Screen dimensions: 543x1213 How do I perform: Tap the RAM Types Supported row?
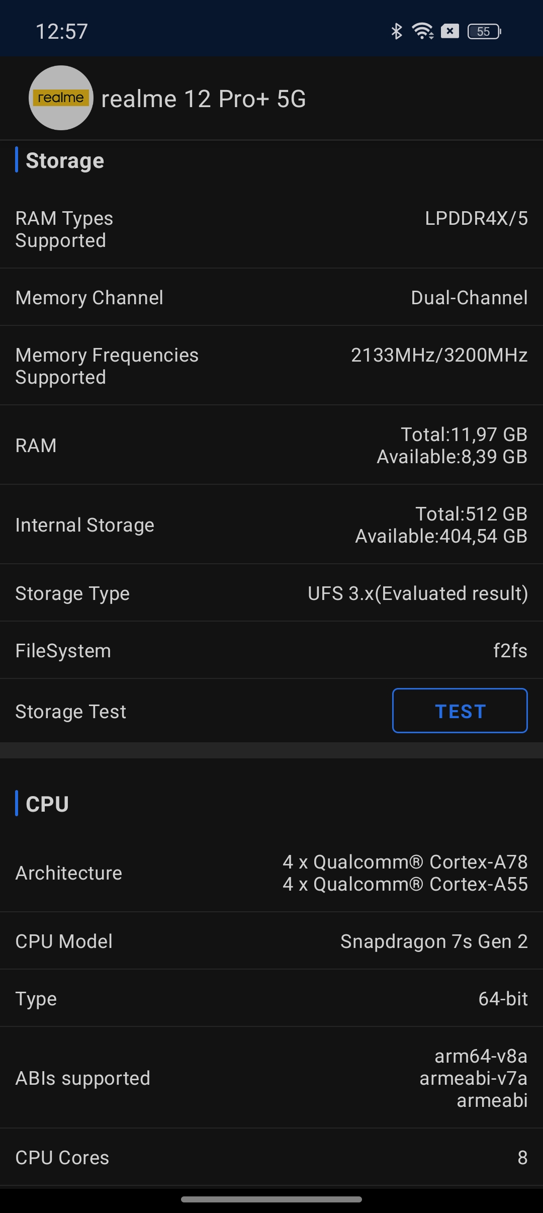tap(271, 229)
